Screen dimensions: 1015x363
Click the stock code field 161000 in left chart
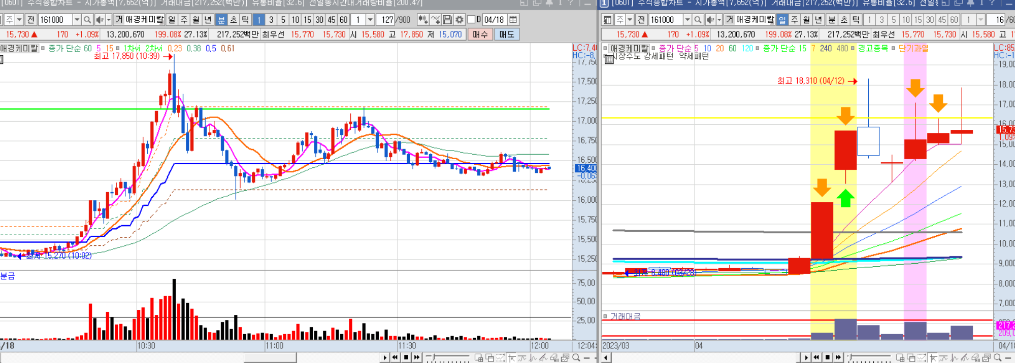point(55,20)
